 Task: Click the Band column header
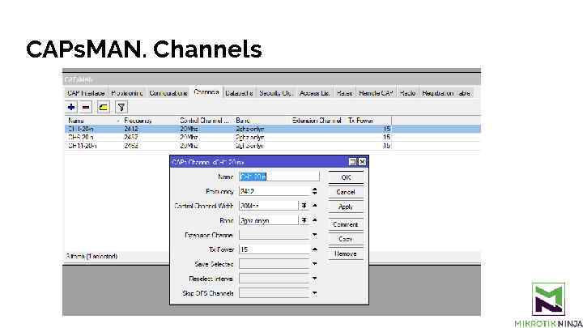[x=262, y=121]
